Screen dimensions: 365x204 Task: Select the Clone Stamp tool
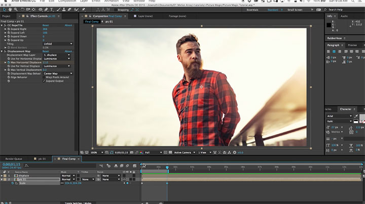coord(64,10)
